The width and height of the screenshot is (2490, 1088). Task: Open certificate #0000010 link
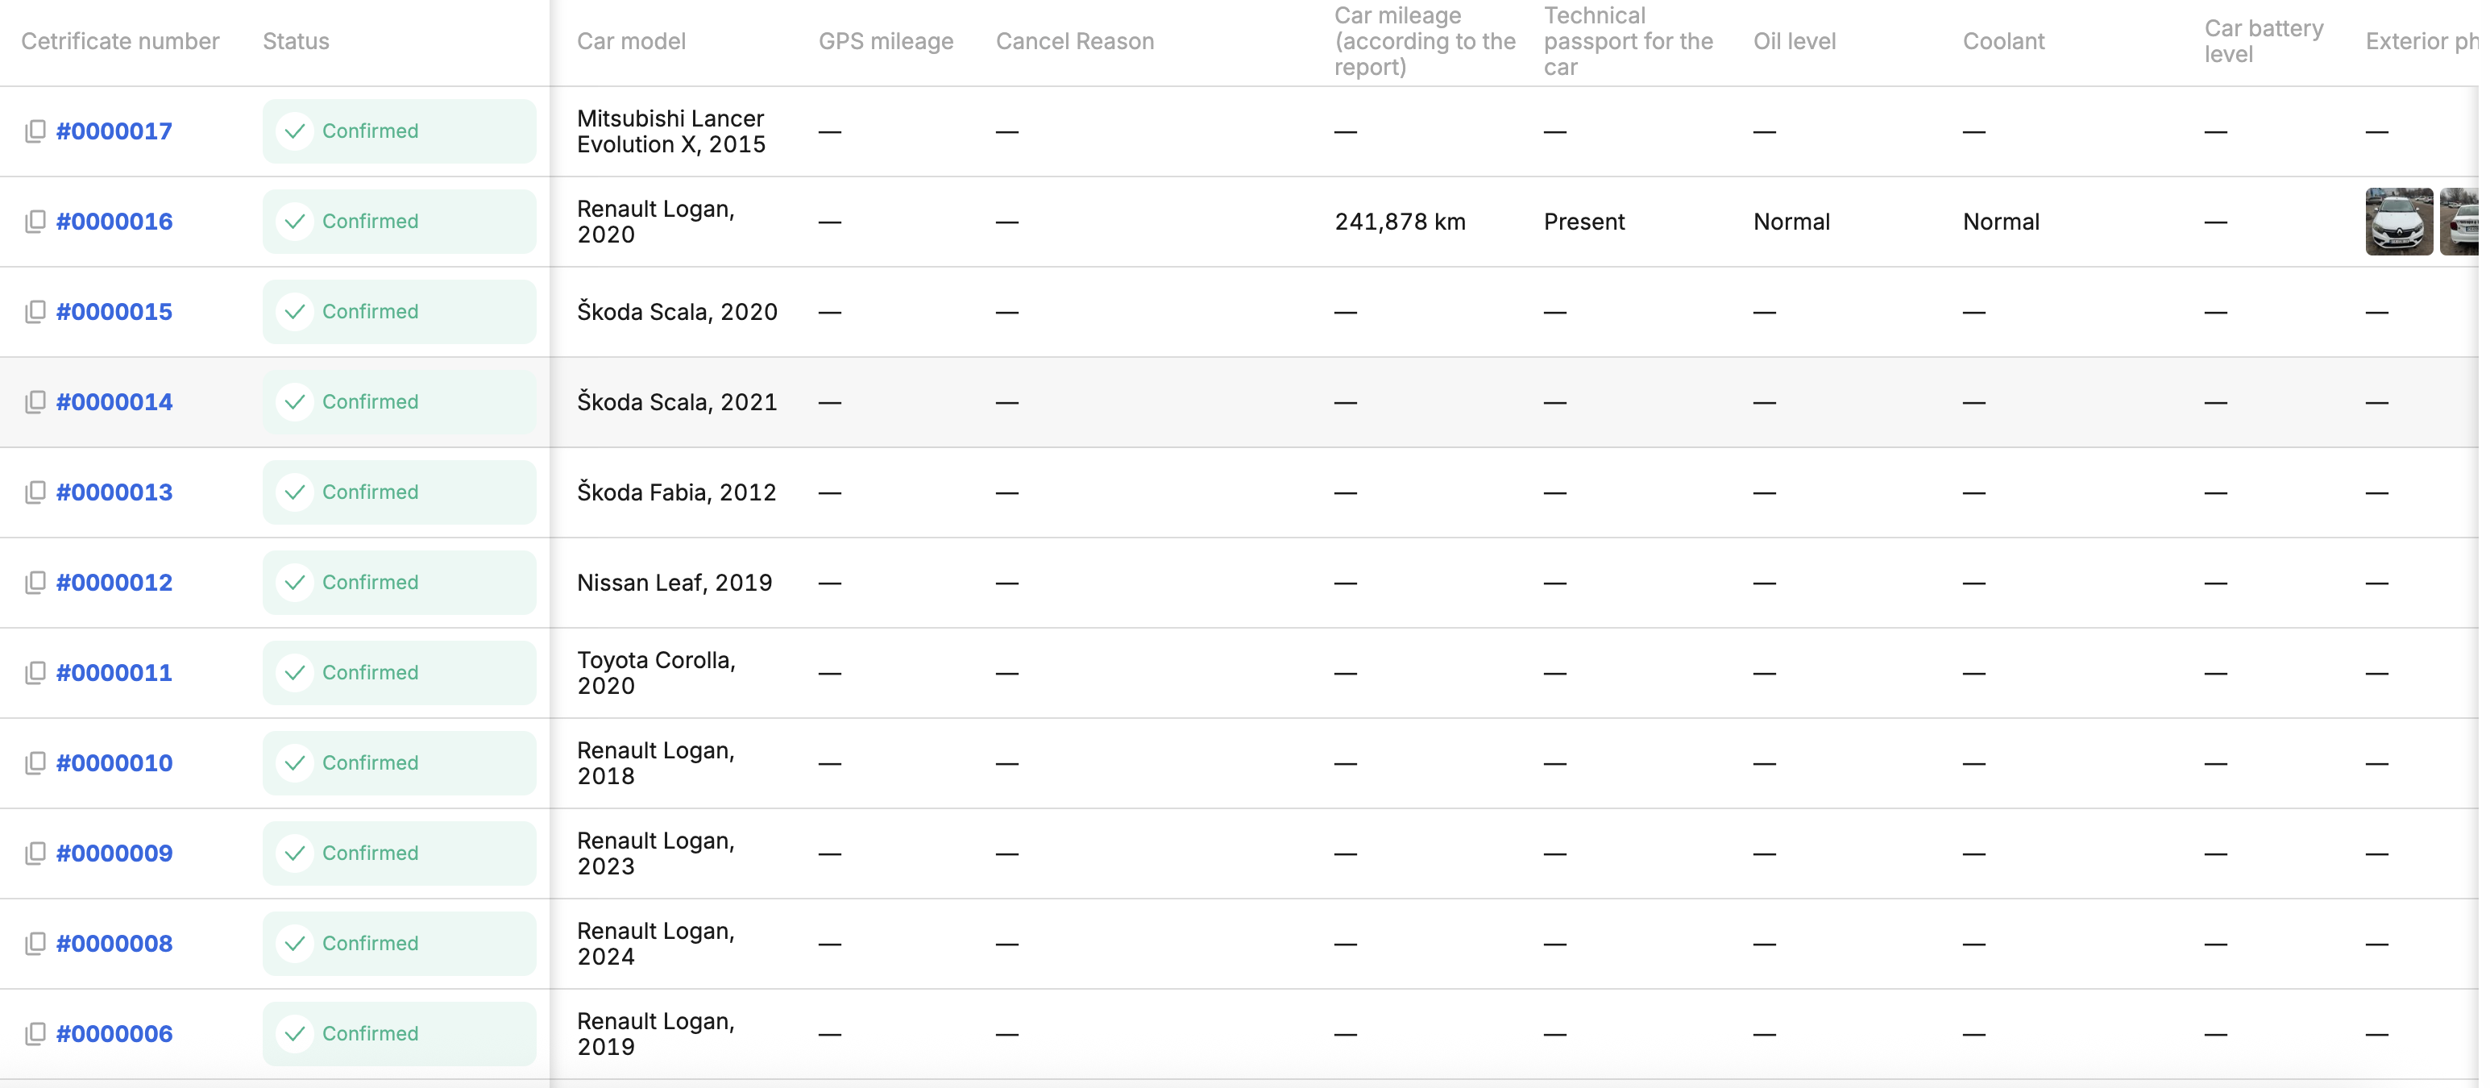[114, 763]
